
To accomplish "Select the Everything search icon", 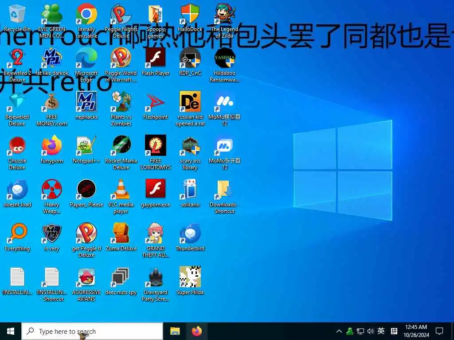I will 17,233.
